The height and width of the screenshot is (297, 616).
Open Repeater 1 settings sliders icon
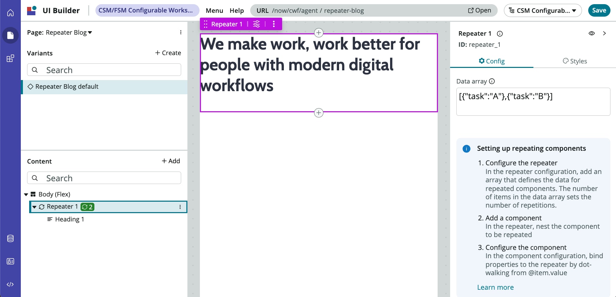click(256, 24)
